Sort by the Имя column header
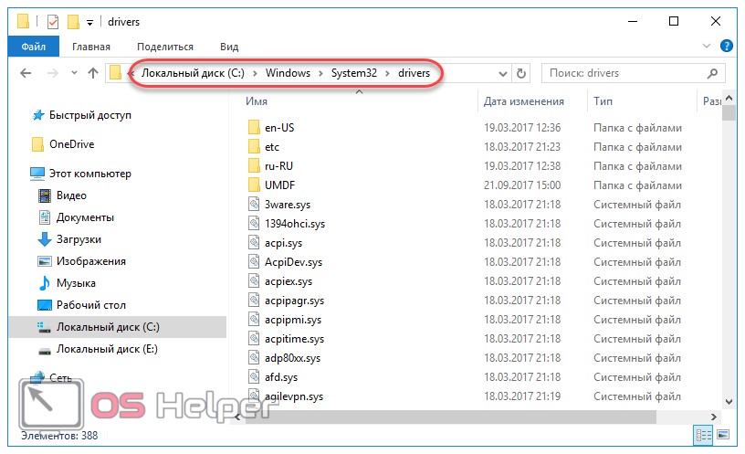This screenshot has height=454, width=745. click(257, 101)
